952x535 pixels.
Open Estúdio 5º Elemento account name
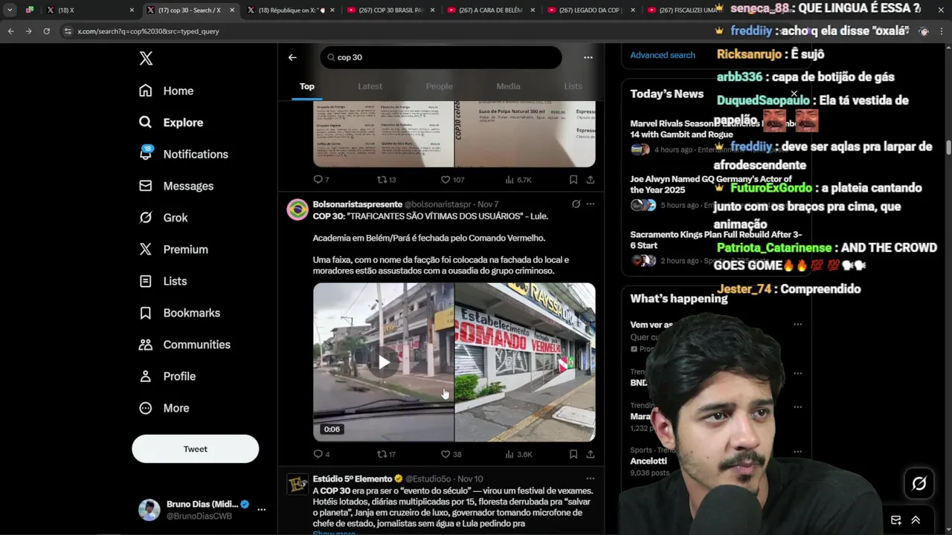pos(353,479)
